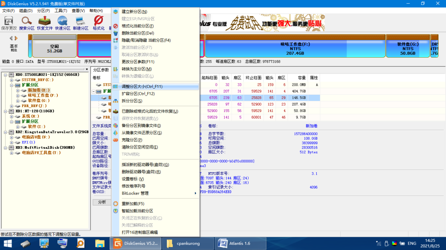
Task: Choose 隐藏/取消隐藏 当前分区(F4) menu entry
Action: point(156,40)
